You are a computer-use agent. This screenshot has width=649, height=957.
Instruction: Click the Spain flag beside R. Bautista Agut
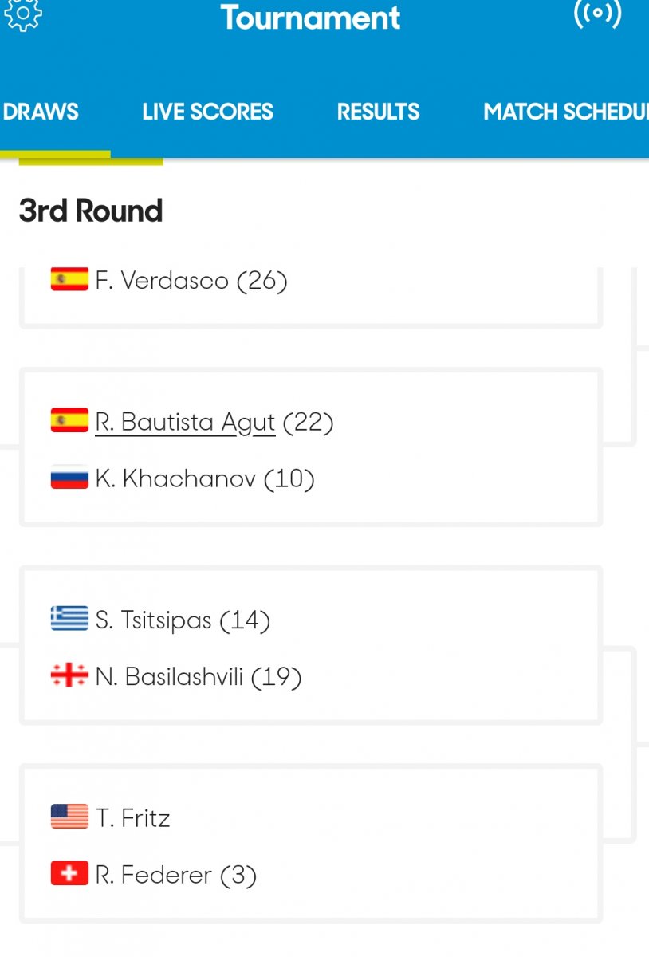click(69, 420)
